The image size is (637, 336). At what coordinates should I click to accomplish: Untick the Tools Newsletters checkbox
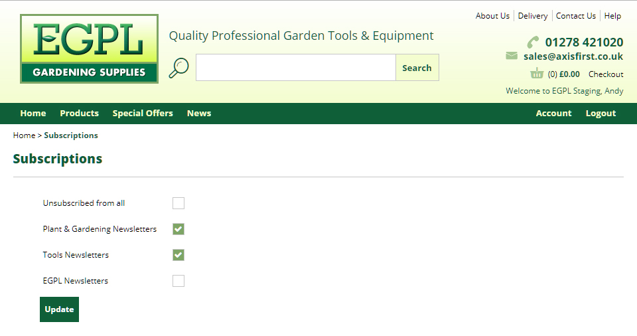(x=178, y=255)
